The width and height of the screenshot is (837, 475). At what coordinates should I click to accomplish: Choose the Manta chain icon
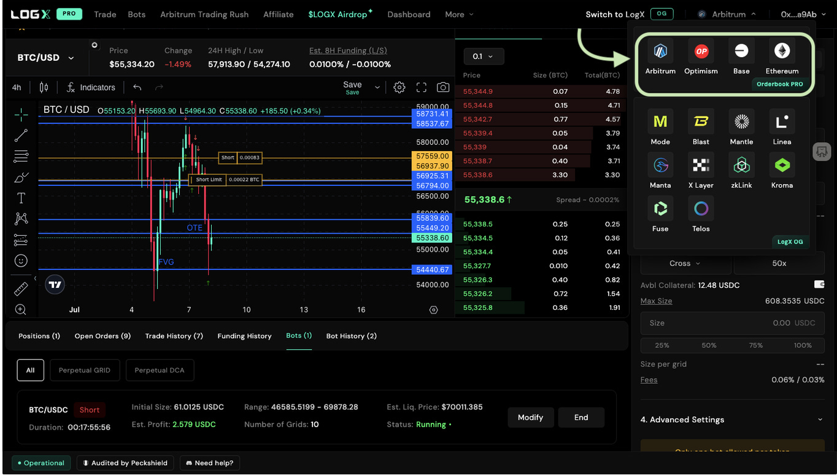(660, 165)
